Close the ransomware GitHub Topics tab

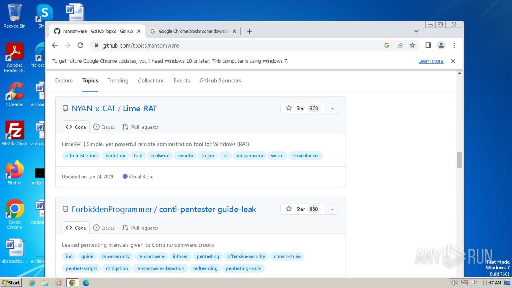coord(139,31)
